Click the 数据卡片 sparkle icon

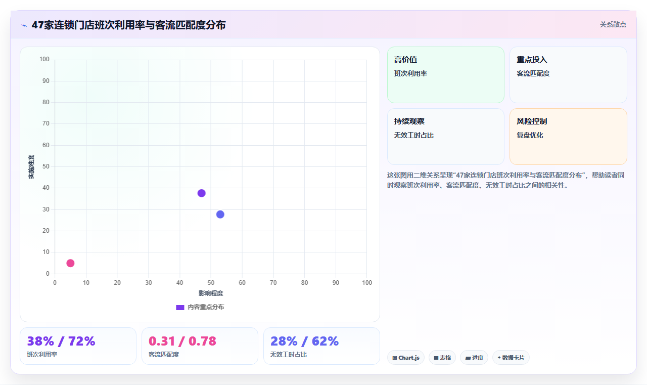tap(499, 358)
